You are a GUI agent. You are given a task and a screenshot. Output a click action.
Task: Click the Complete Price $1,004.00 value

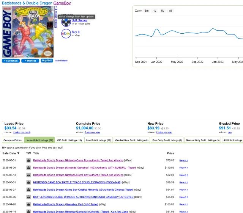pyautogui.click(x=85, y=128)
